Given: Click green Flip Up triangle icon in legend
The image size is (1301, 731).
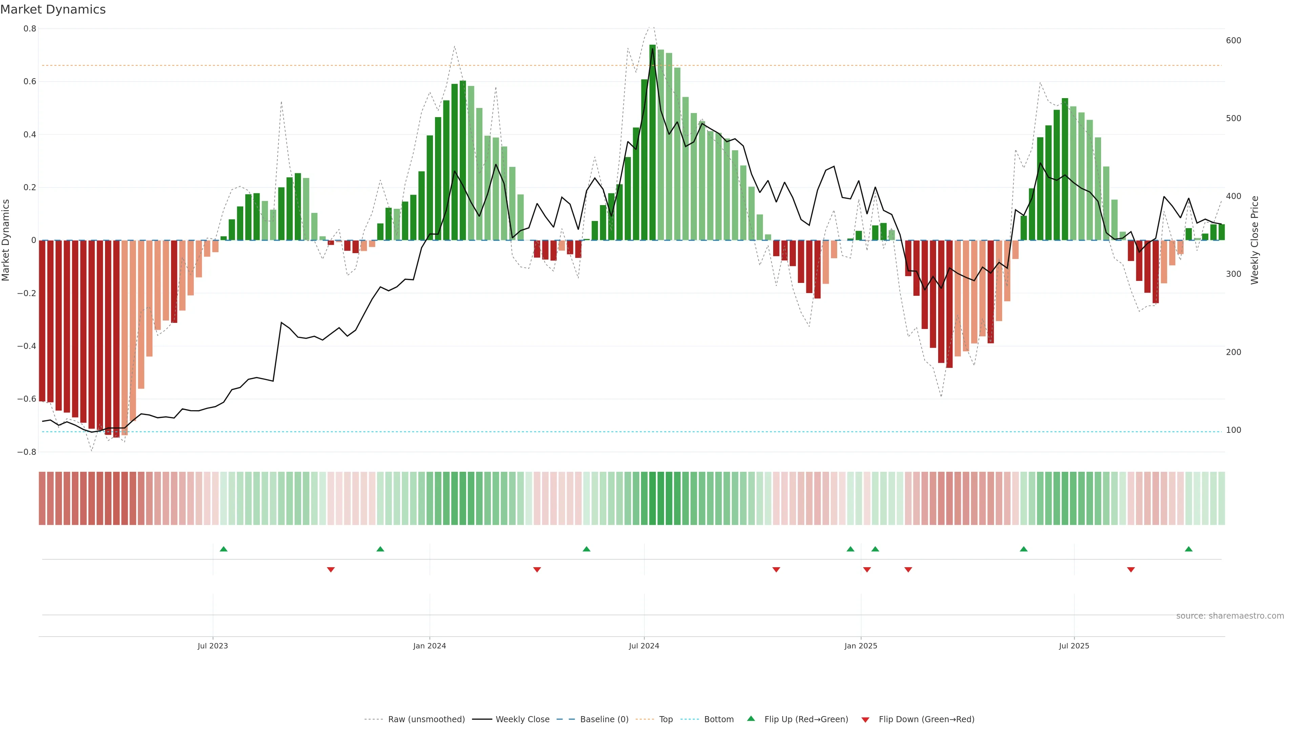Looking at the screenshot, I should pyautogui.click(x=751, y=718).
